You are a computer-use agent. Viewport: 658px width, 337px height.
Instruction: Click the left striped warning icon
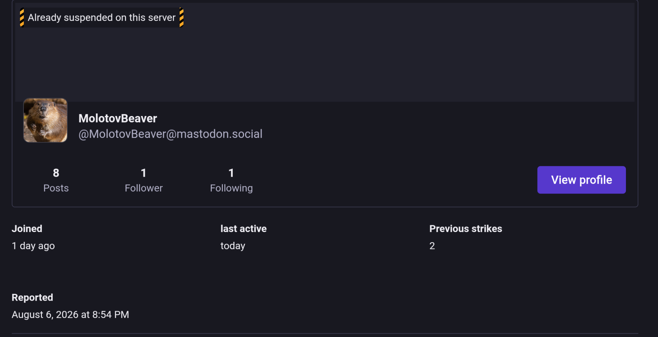pos(22,17)
